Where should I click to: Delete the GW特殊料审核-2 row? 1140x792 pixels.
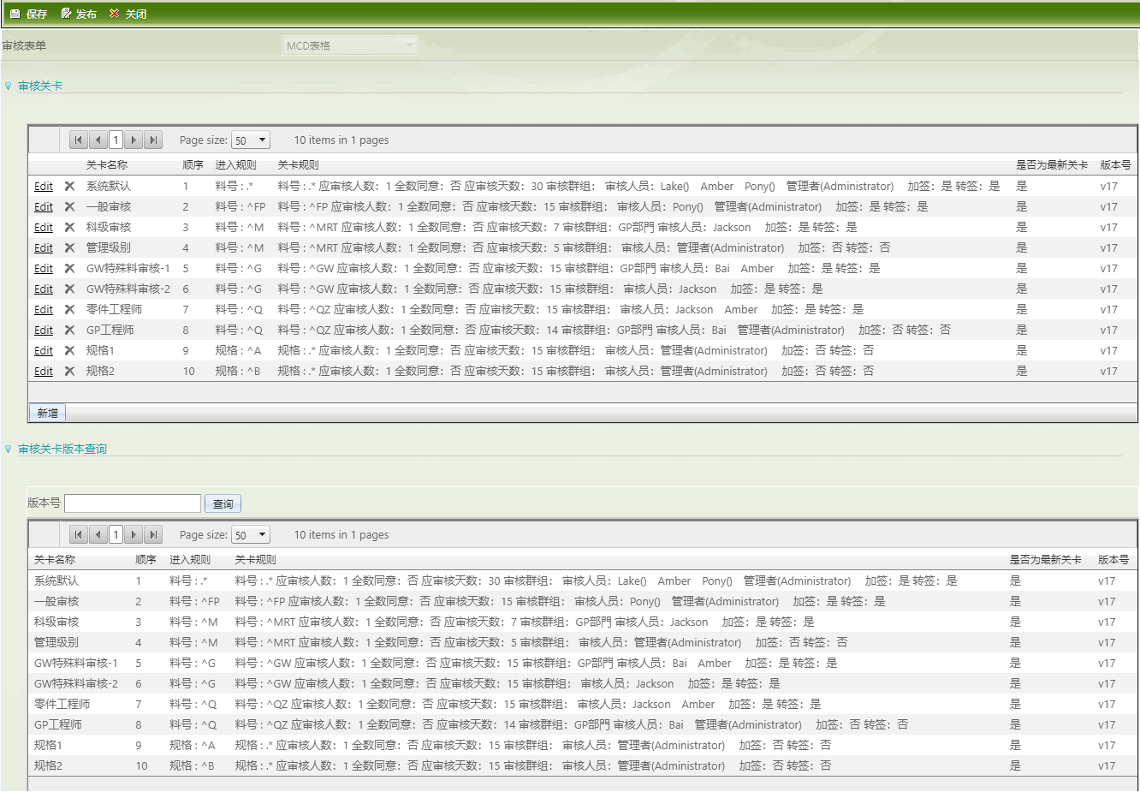(x=69, y=289)
